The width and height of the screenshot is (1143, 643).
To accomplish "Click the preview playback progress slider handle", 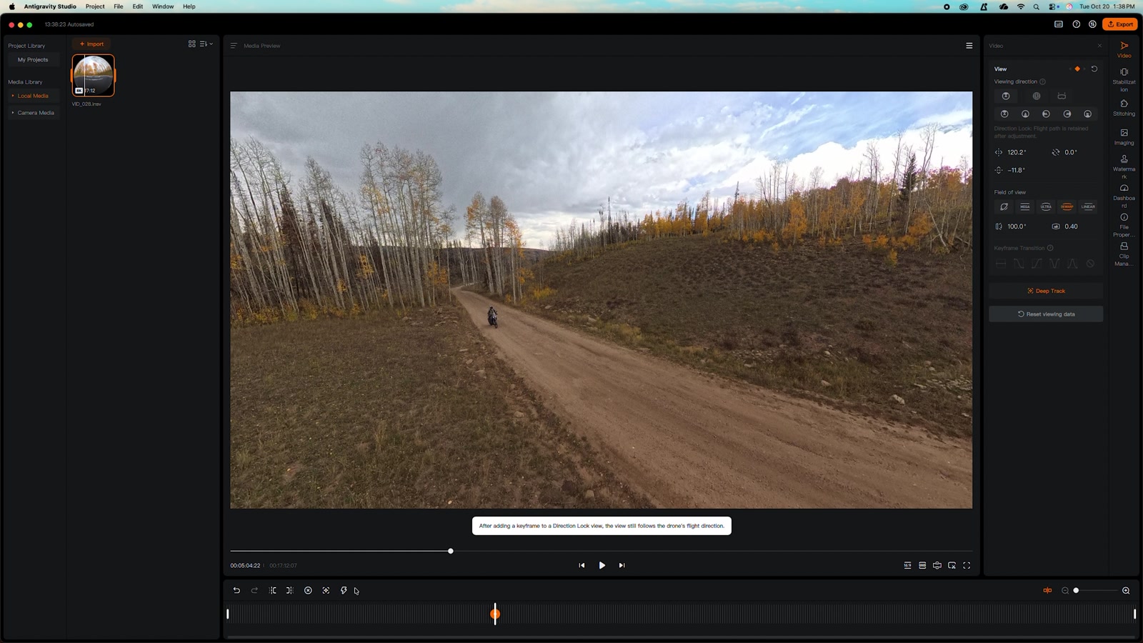I will (451, 552).
